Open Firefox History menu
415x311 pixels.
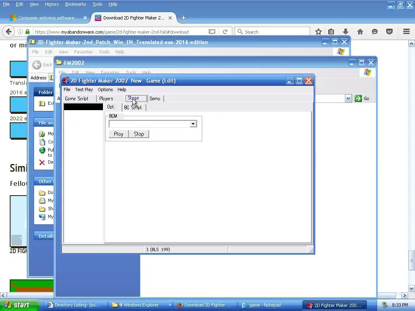pyautogui.click(x=51, y=4)
